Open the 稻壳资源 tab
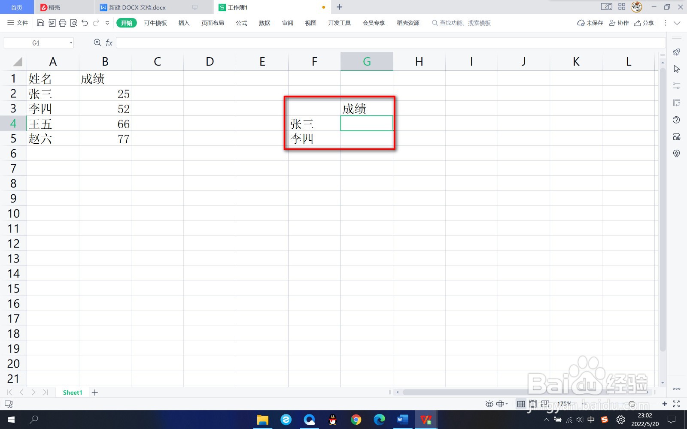Screen dimensions: 687x429 [408, 23]
